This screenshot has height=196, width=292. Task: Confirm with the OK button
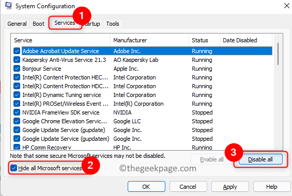tap(146, 187)
